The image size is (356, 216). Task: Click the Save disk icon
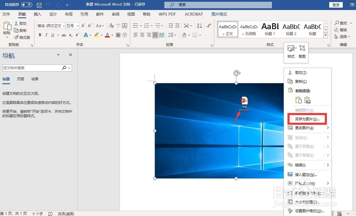(39, 5)
